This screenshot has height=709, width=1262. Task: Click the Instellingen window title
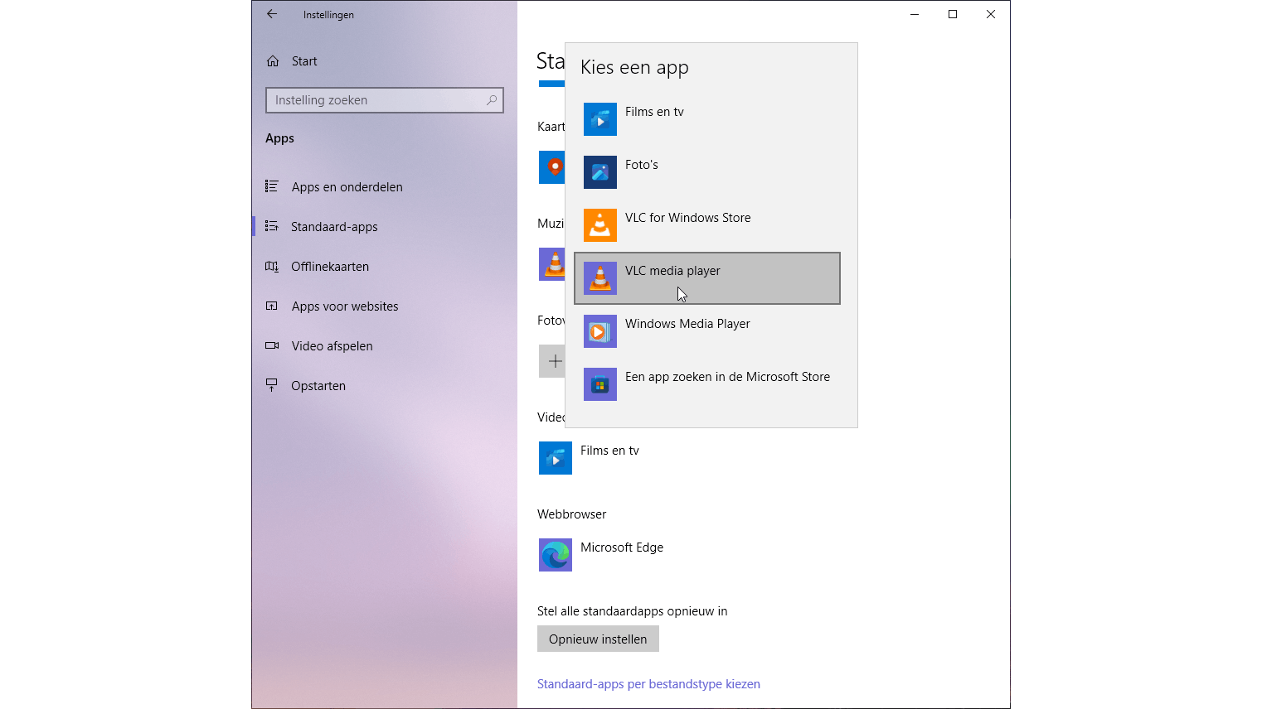point(328,15)
